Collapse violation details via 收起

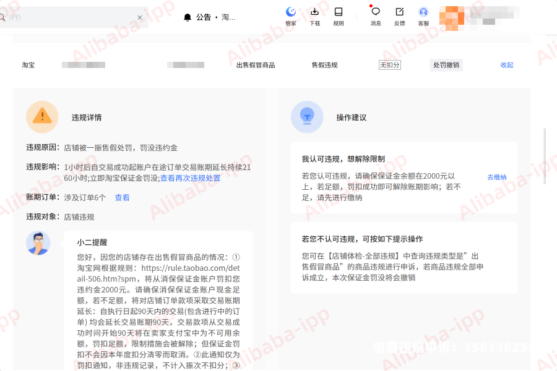[x=507, y=65]
